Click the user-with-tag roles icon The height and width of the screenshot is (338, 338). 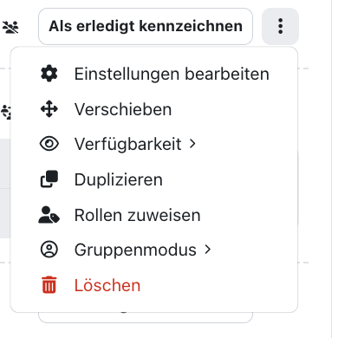[x=49, y=215]
